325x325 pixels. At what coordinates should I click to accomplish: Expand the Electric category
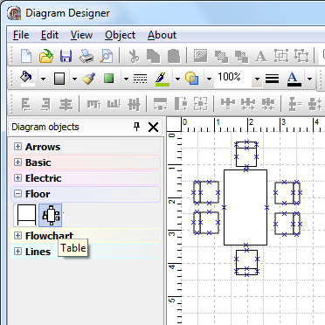(x=17, y=178)
